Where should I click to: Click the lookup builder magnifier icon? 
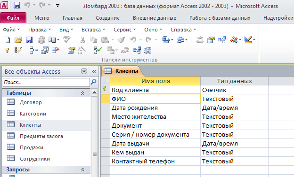45,50
